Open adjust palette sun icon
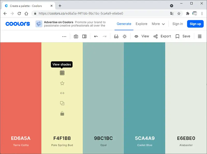Viewport: 207px width, 154px height. click(125, 36)
